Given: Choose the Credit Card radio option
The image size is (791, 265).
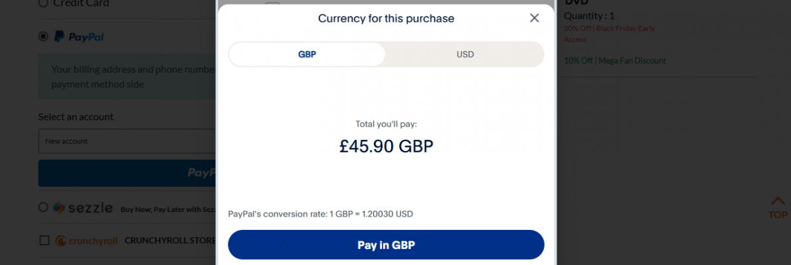Looking at the screenshot, I should coord(43,3).
